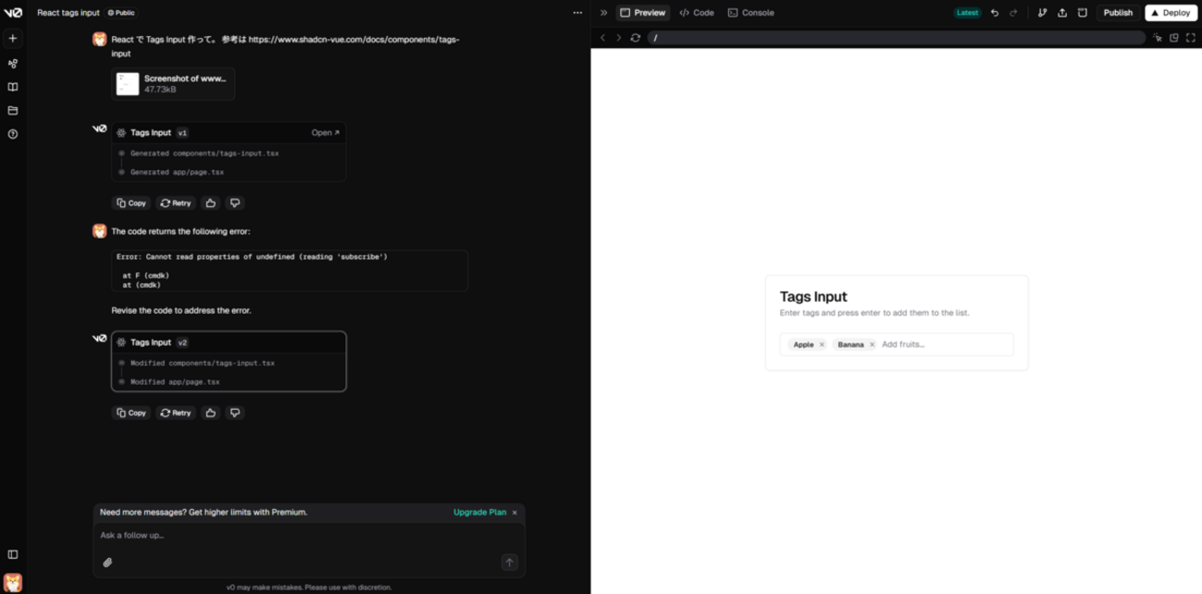Click the error message code block

click(x=290, y=270)
